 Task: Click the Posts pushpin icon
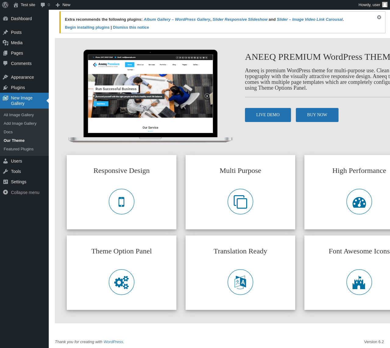pyautogui.click(x=5, y=32)
